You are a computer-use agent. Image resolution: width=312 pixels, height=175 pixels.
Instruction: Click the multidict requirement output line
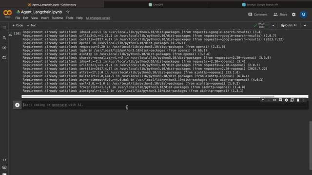[x=136, y=76]
